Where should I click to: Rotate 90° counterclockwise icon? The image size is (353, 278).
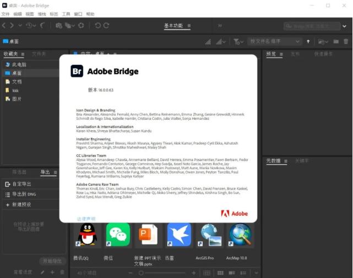pyautogui.click(x=97, y=25)
